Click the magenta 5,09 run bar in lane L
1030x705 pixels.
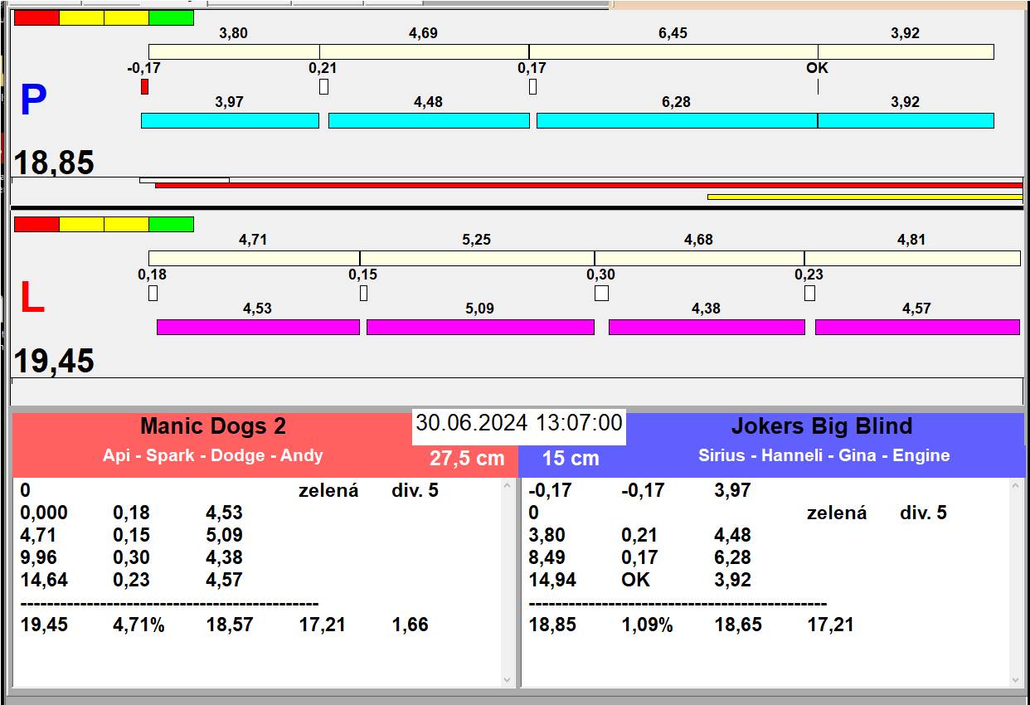coord(479,327)
